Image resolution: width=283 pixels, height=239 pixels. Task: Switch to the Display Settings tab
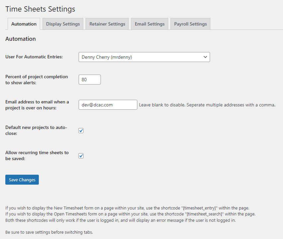coord(63,24)
